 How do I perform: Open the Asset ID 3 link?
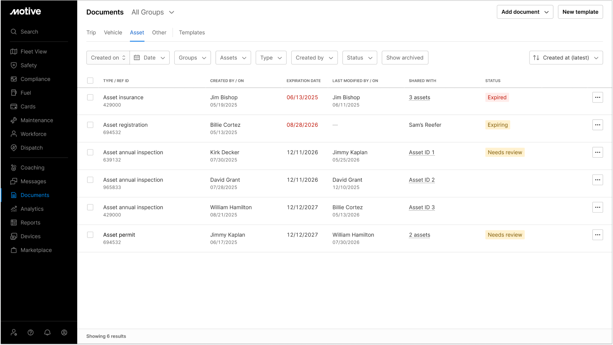point(422,207)
